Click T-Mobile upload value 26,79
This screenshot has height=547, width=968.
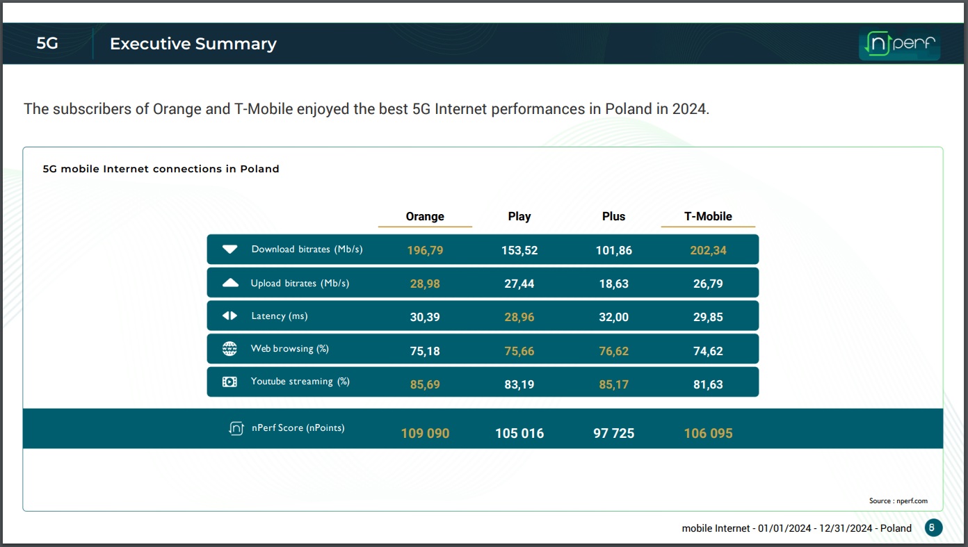pyautogui.click(x=708, y=284)
